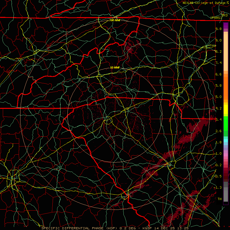This screenshot has height=230, width=230.
Task: Click the 5.0 value on color scale
Action: tap(218, 97)
